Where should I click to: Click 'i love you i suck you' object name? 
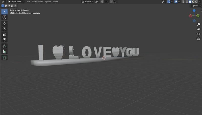(x=32, y=13)
